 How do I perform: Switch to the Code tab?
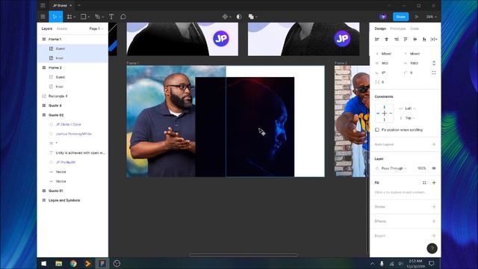click(x=415, y=28)
